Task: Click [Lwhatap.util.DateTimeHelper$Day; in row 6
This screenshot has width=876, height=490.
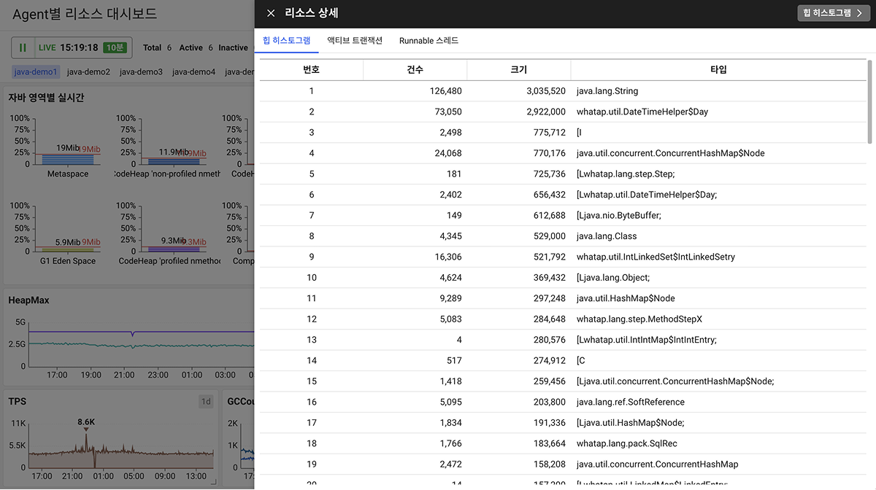Action: (647, 195)
